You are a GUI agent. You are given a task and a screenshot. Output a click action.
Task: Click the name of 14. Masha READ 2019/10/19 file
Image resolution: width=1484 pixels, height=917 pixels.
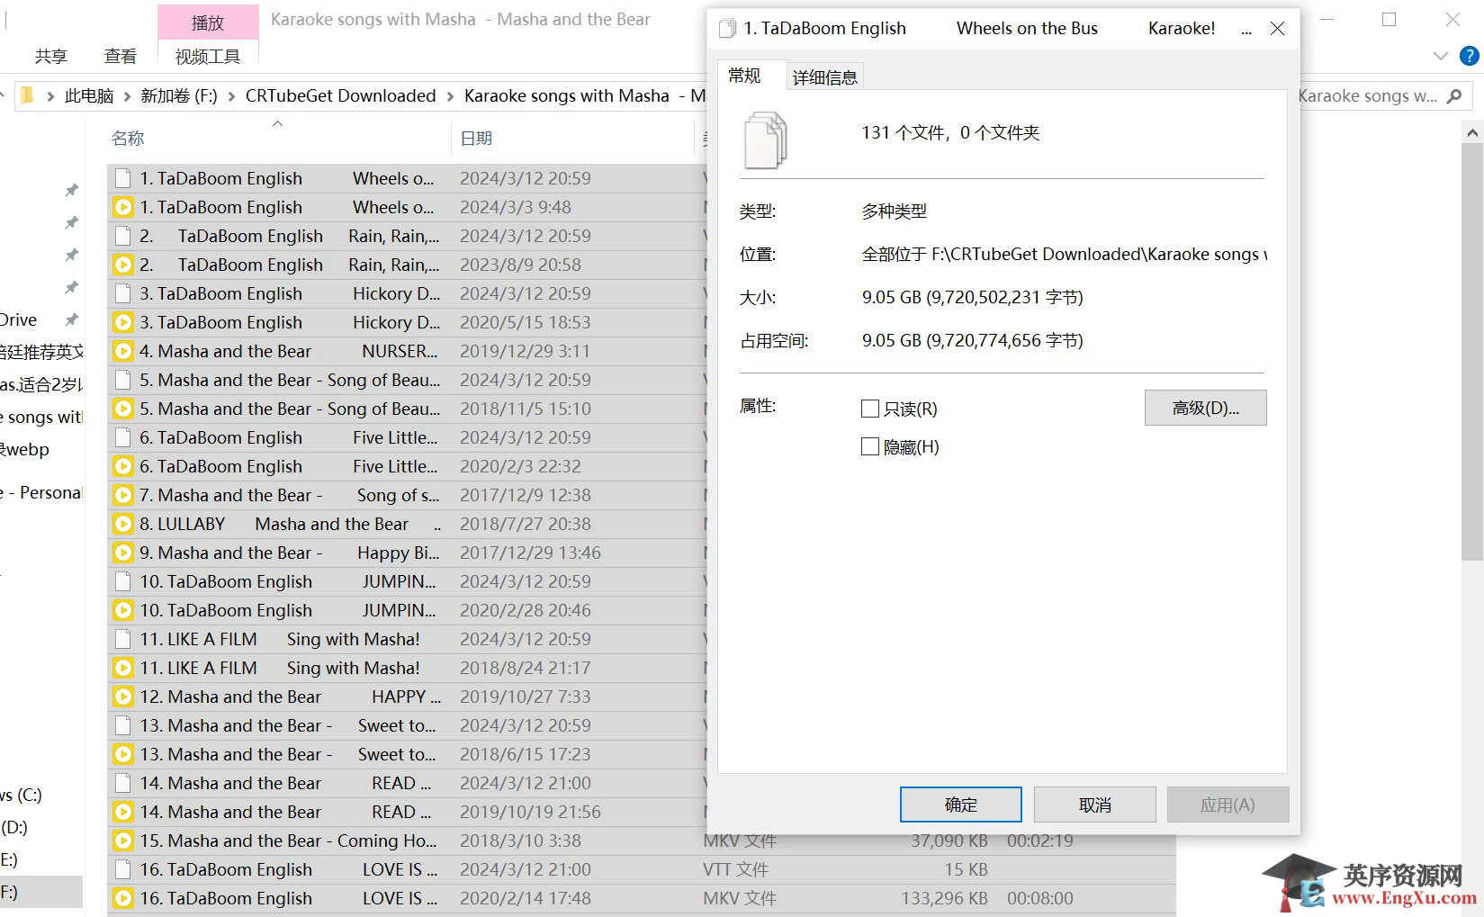coord(286,812)
